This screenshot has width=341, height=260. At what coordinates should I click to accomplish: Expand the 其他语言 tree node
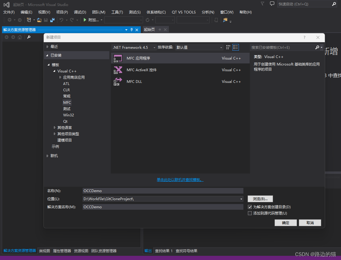(x=54, y=127)
